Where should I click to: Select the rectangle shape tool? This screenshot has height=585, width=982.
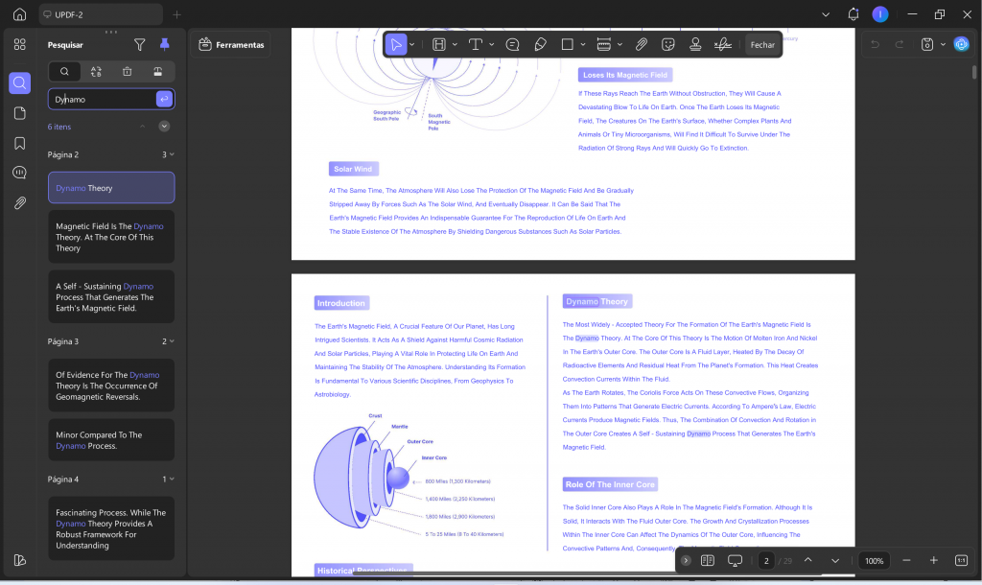(568, 44)
